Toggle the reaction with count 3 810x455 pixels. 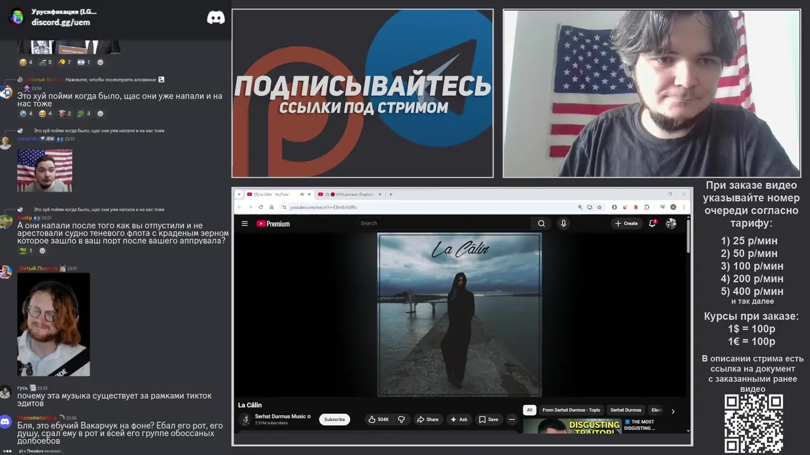[84, 114]
